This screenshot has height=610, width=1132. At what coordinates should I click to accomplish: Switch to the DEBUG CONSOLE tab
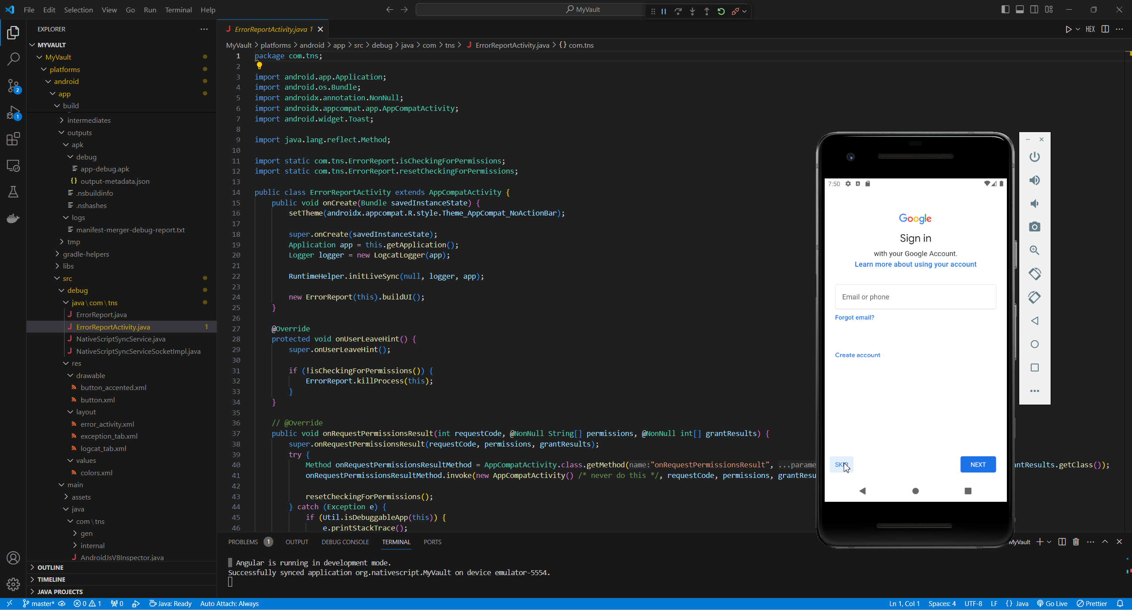coord(345,542)
